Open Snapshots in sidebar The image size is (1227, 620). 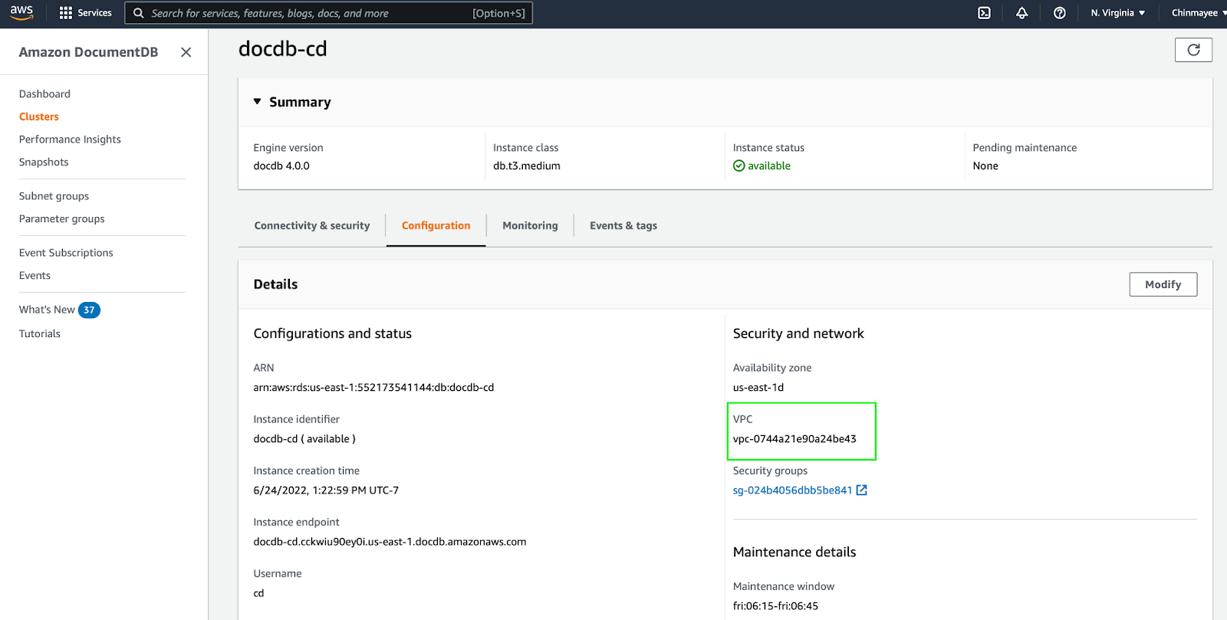(x=44, y=162)
